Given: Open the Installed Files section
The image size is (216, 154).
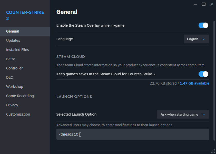Looking at the screenshot, I should click(17, 49).
